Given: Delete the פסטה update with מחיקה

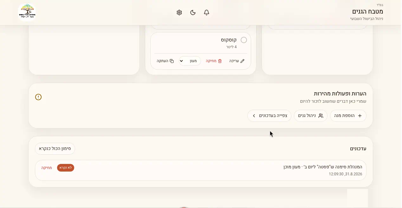Looking at the screenshot, I should 47,168.
